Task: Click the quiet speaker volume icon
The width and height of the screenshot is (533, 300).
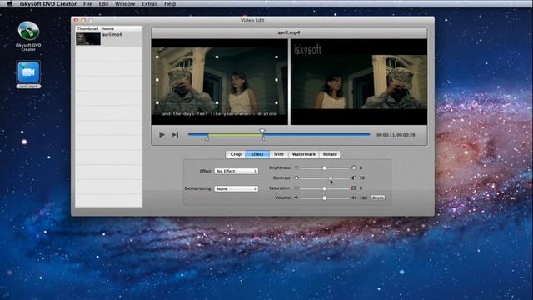Action: coord(296,197)
